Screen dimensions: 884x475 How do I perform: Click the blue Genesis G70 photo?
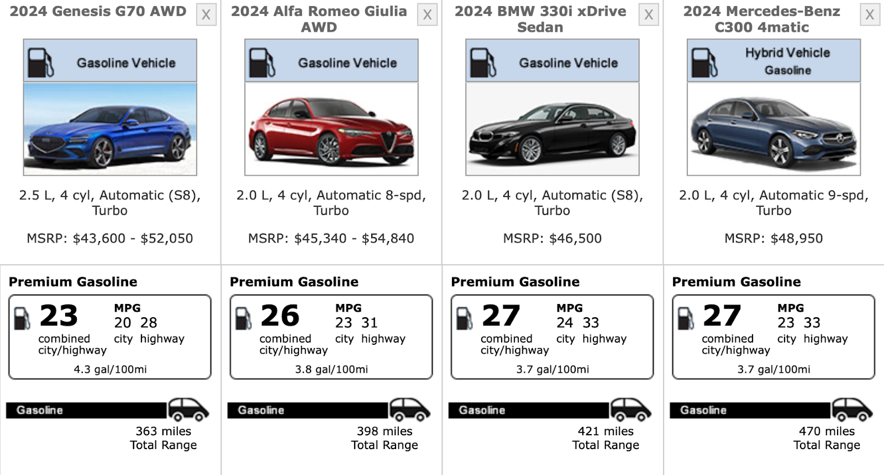pyautogui.click(x=110, y=129)
